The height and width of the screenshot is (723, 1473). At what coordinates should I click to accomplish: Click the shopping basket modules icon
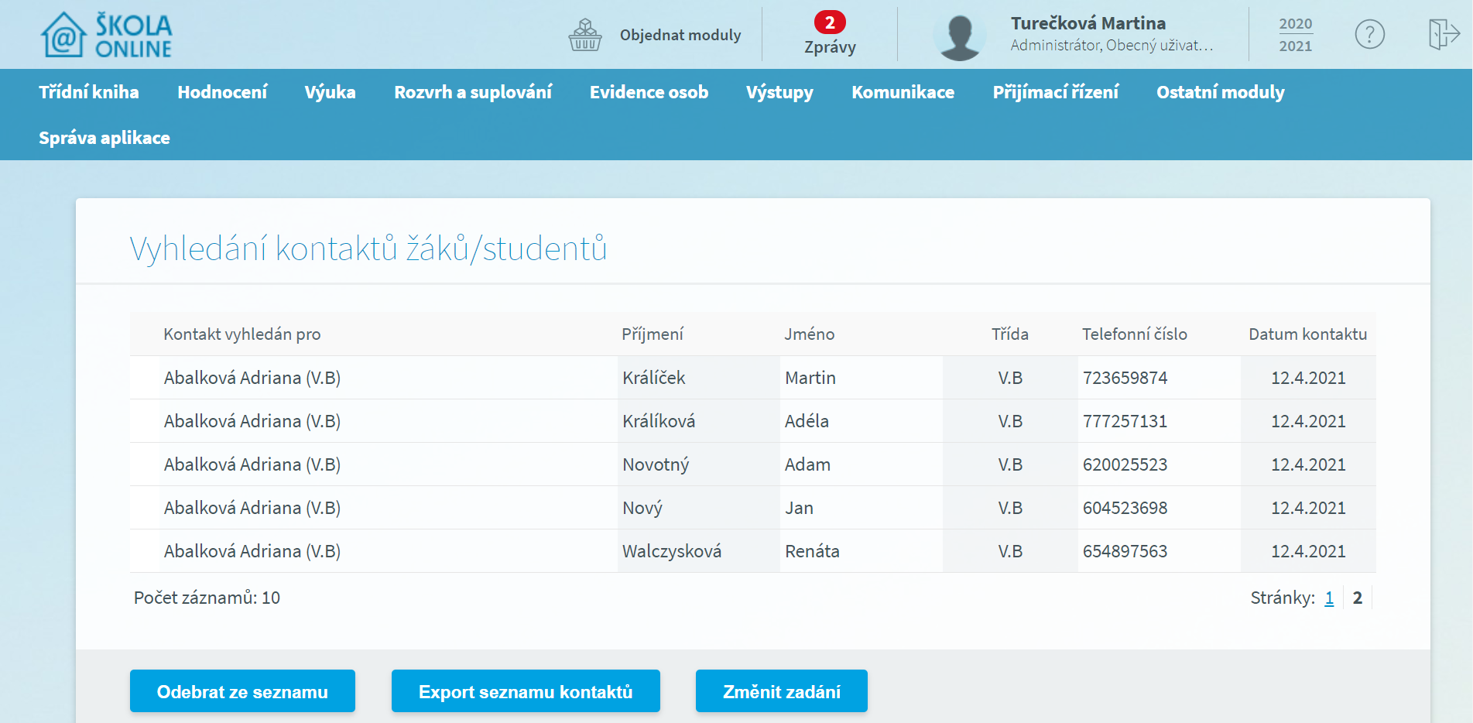click(584, 35)
